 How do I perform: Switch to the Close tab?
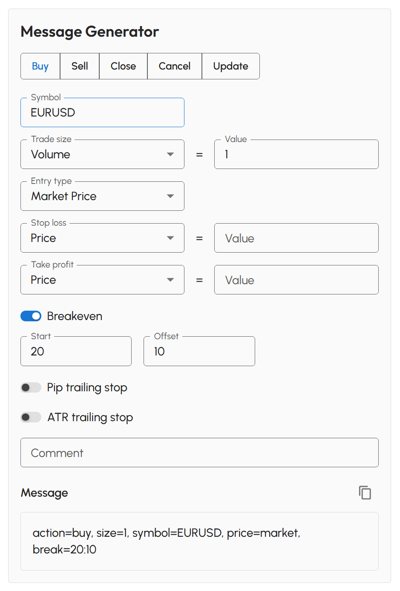[123, 66]
